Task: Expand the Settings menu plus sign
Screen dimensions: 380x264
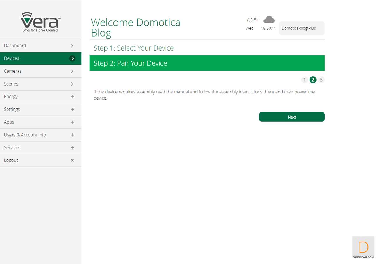Action: click(72, 110)
